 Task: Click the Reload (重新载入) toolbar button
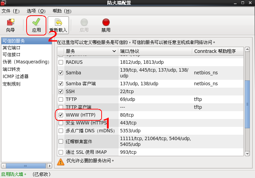(x=58, y=25)
